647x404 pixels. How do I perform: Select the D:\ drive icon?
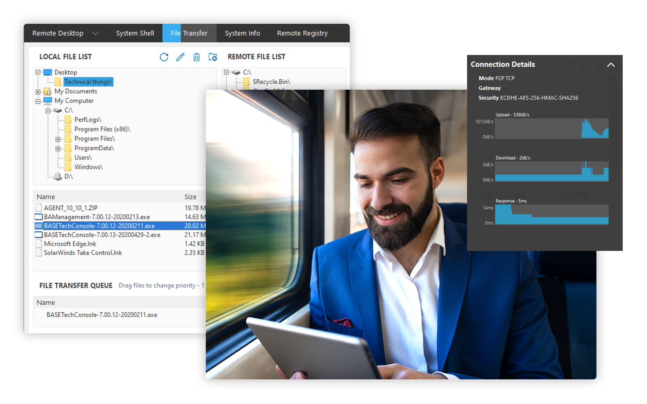click(x=58, y=177)
